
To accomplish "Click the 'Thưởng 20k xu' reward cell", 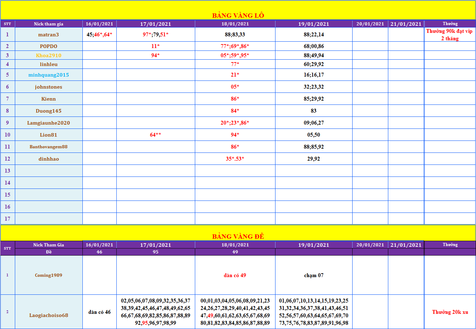I will pyautogui.click(x=450, y=312).
